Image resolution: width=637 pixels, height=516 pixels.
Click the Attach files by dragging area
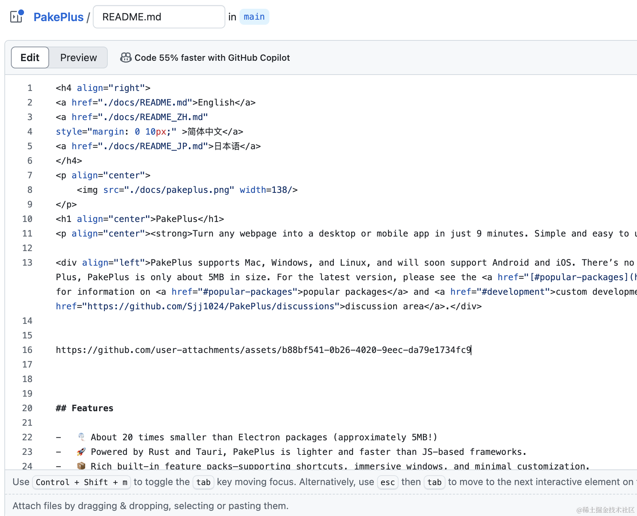pyautogui.click(x=151, y=506)
